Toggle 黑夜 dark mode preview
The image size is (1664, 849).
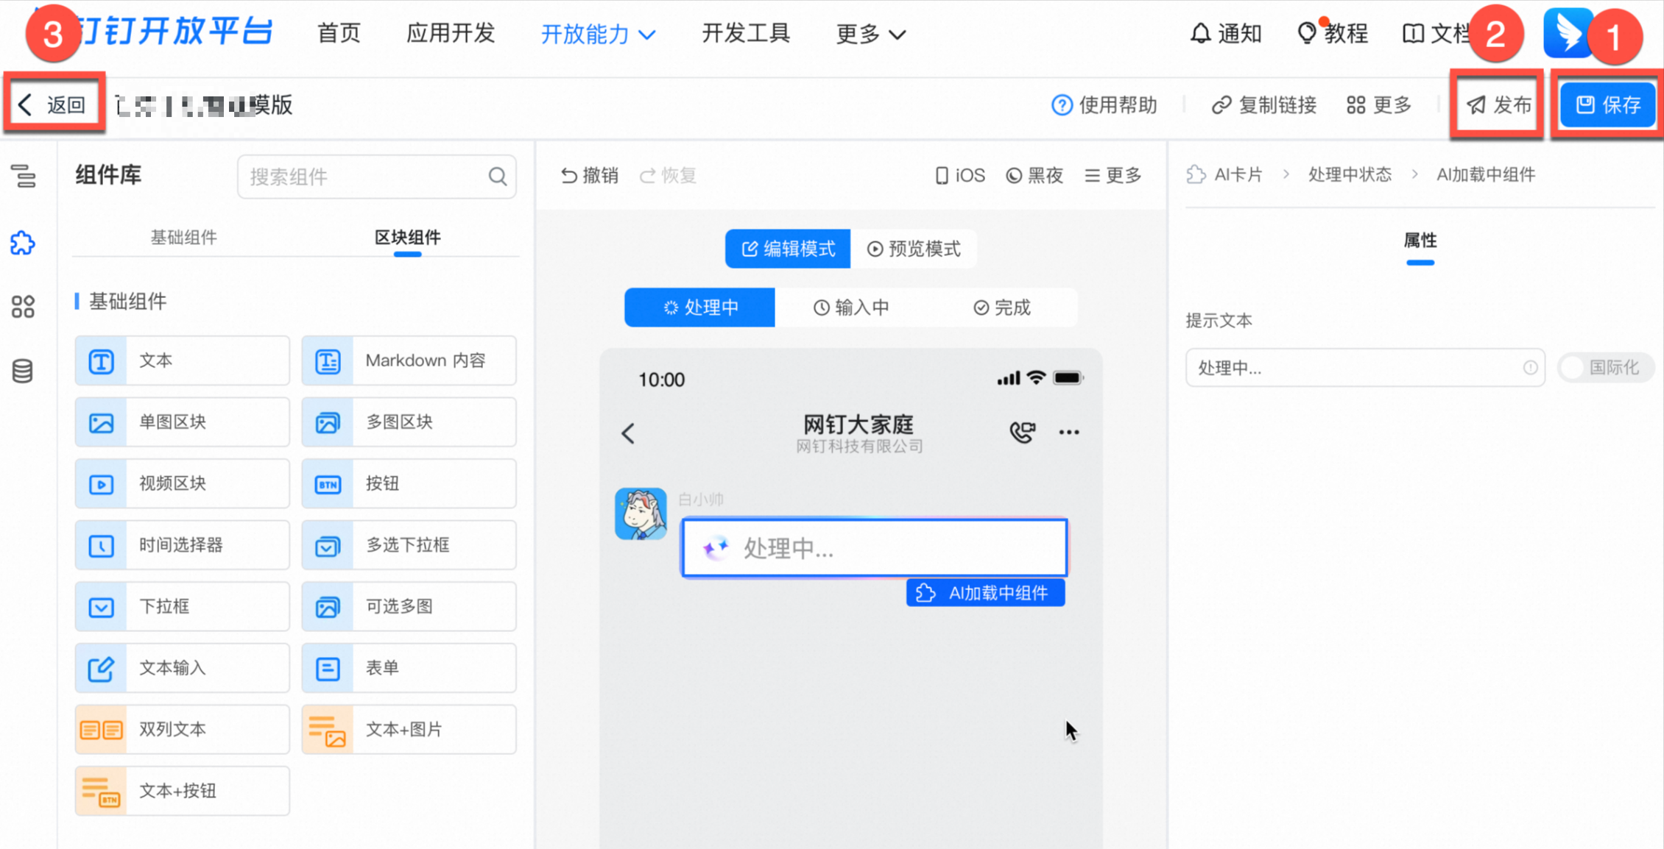[1034, 175]
